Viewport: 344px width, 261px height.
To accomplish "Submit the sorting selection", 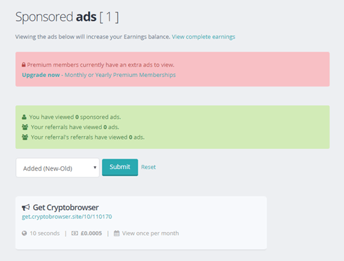I will point(120,167).
